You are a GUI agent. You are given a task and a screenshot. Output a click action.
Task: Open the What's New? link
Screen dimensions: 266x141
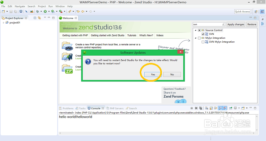pyautogui.click(x=146, y=35)
